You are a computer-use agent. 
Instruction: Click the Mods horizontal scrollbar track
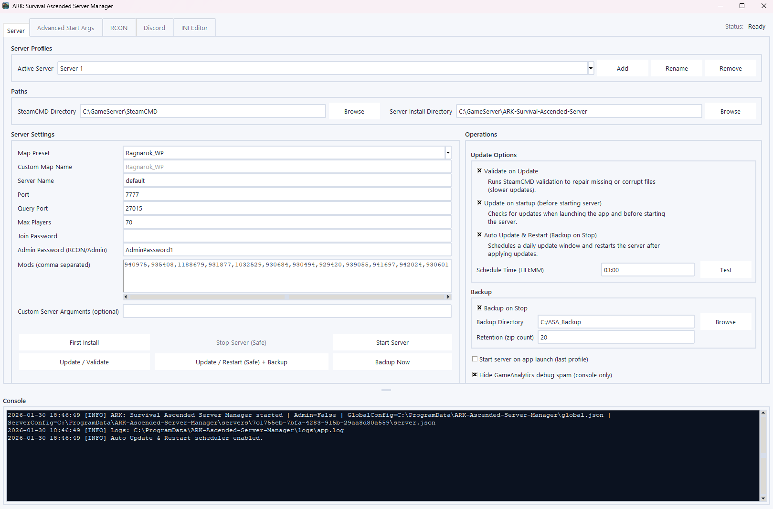287,297
